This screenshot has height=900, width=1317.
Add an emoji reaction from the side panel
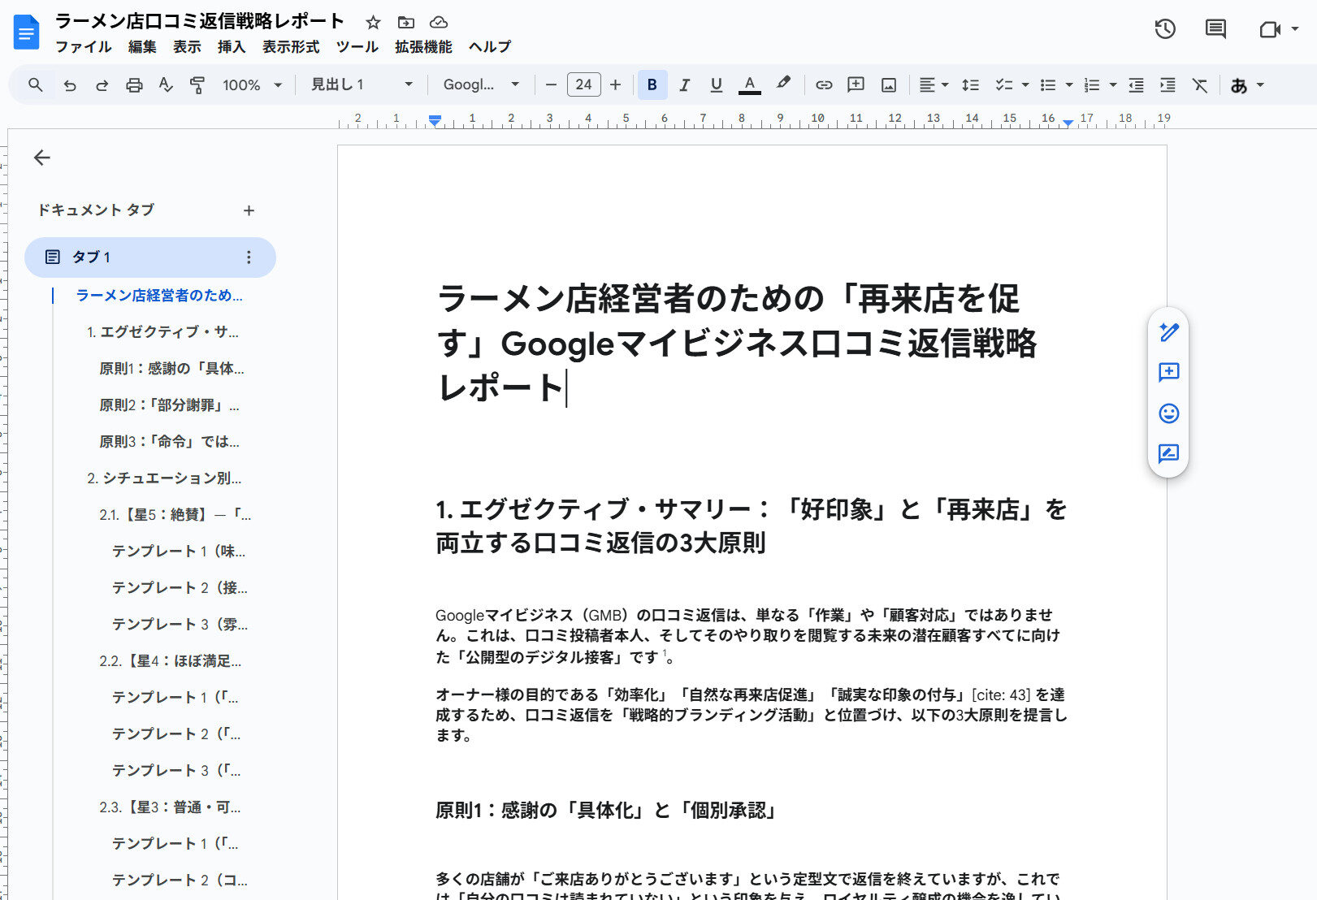tap(1168, 414)
